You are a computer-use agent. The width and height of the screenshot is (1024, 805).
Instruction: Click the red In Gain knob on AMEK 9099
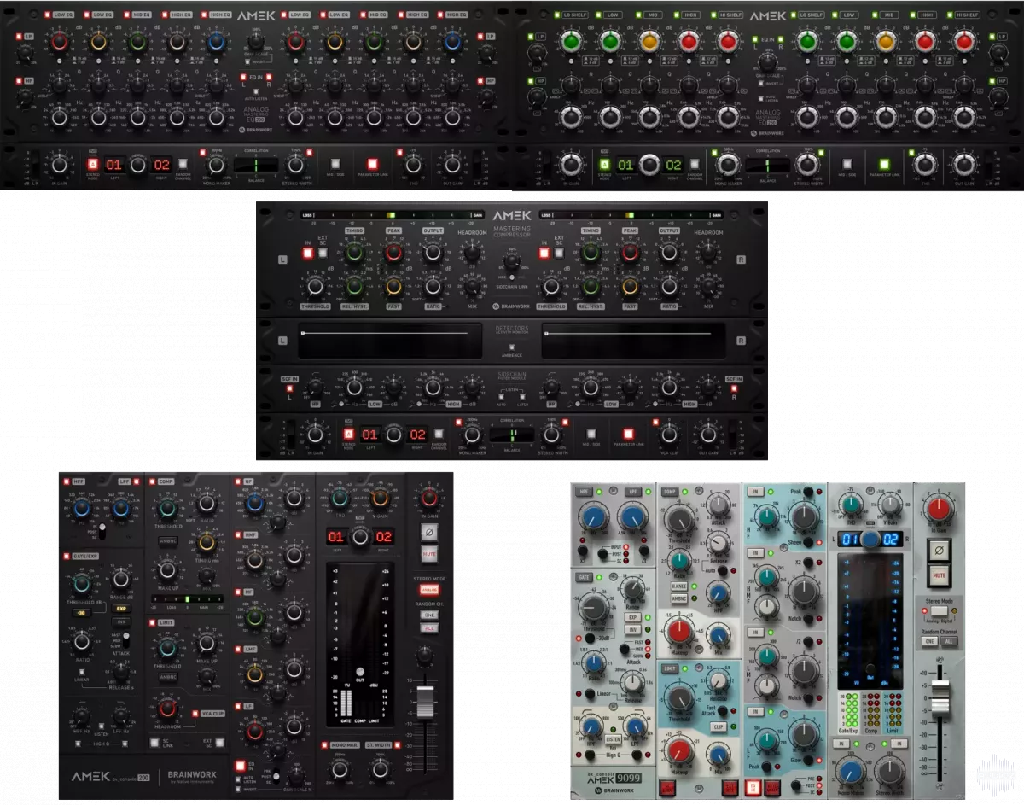(940, 510)
